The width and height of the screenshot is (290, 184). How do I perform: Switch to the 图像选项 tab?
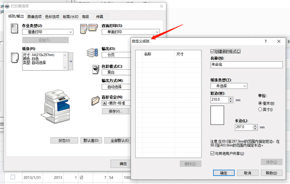pyautogui.click(x=34, y=17)
